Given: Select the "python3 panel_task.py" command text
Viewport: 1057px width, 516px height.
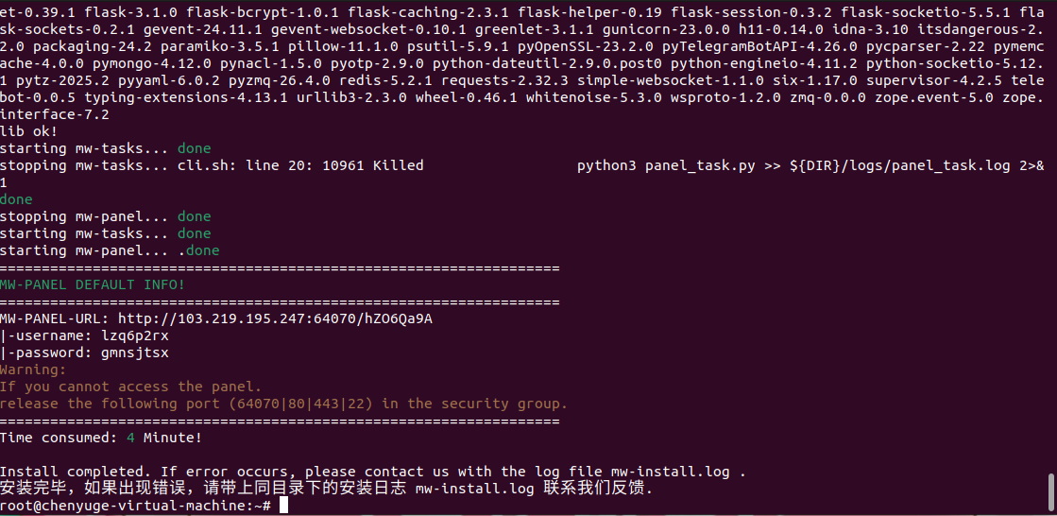Looking at the screenshot, I should point(666,165).
